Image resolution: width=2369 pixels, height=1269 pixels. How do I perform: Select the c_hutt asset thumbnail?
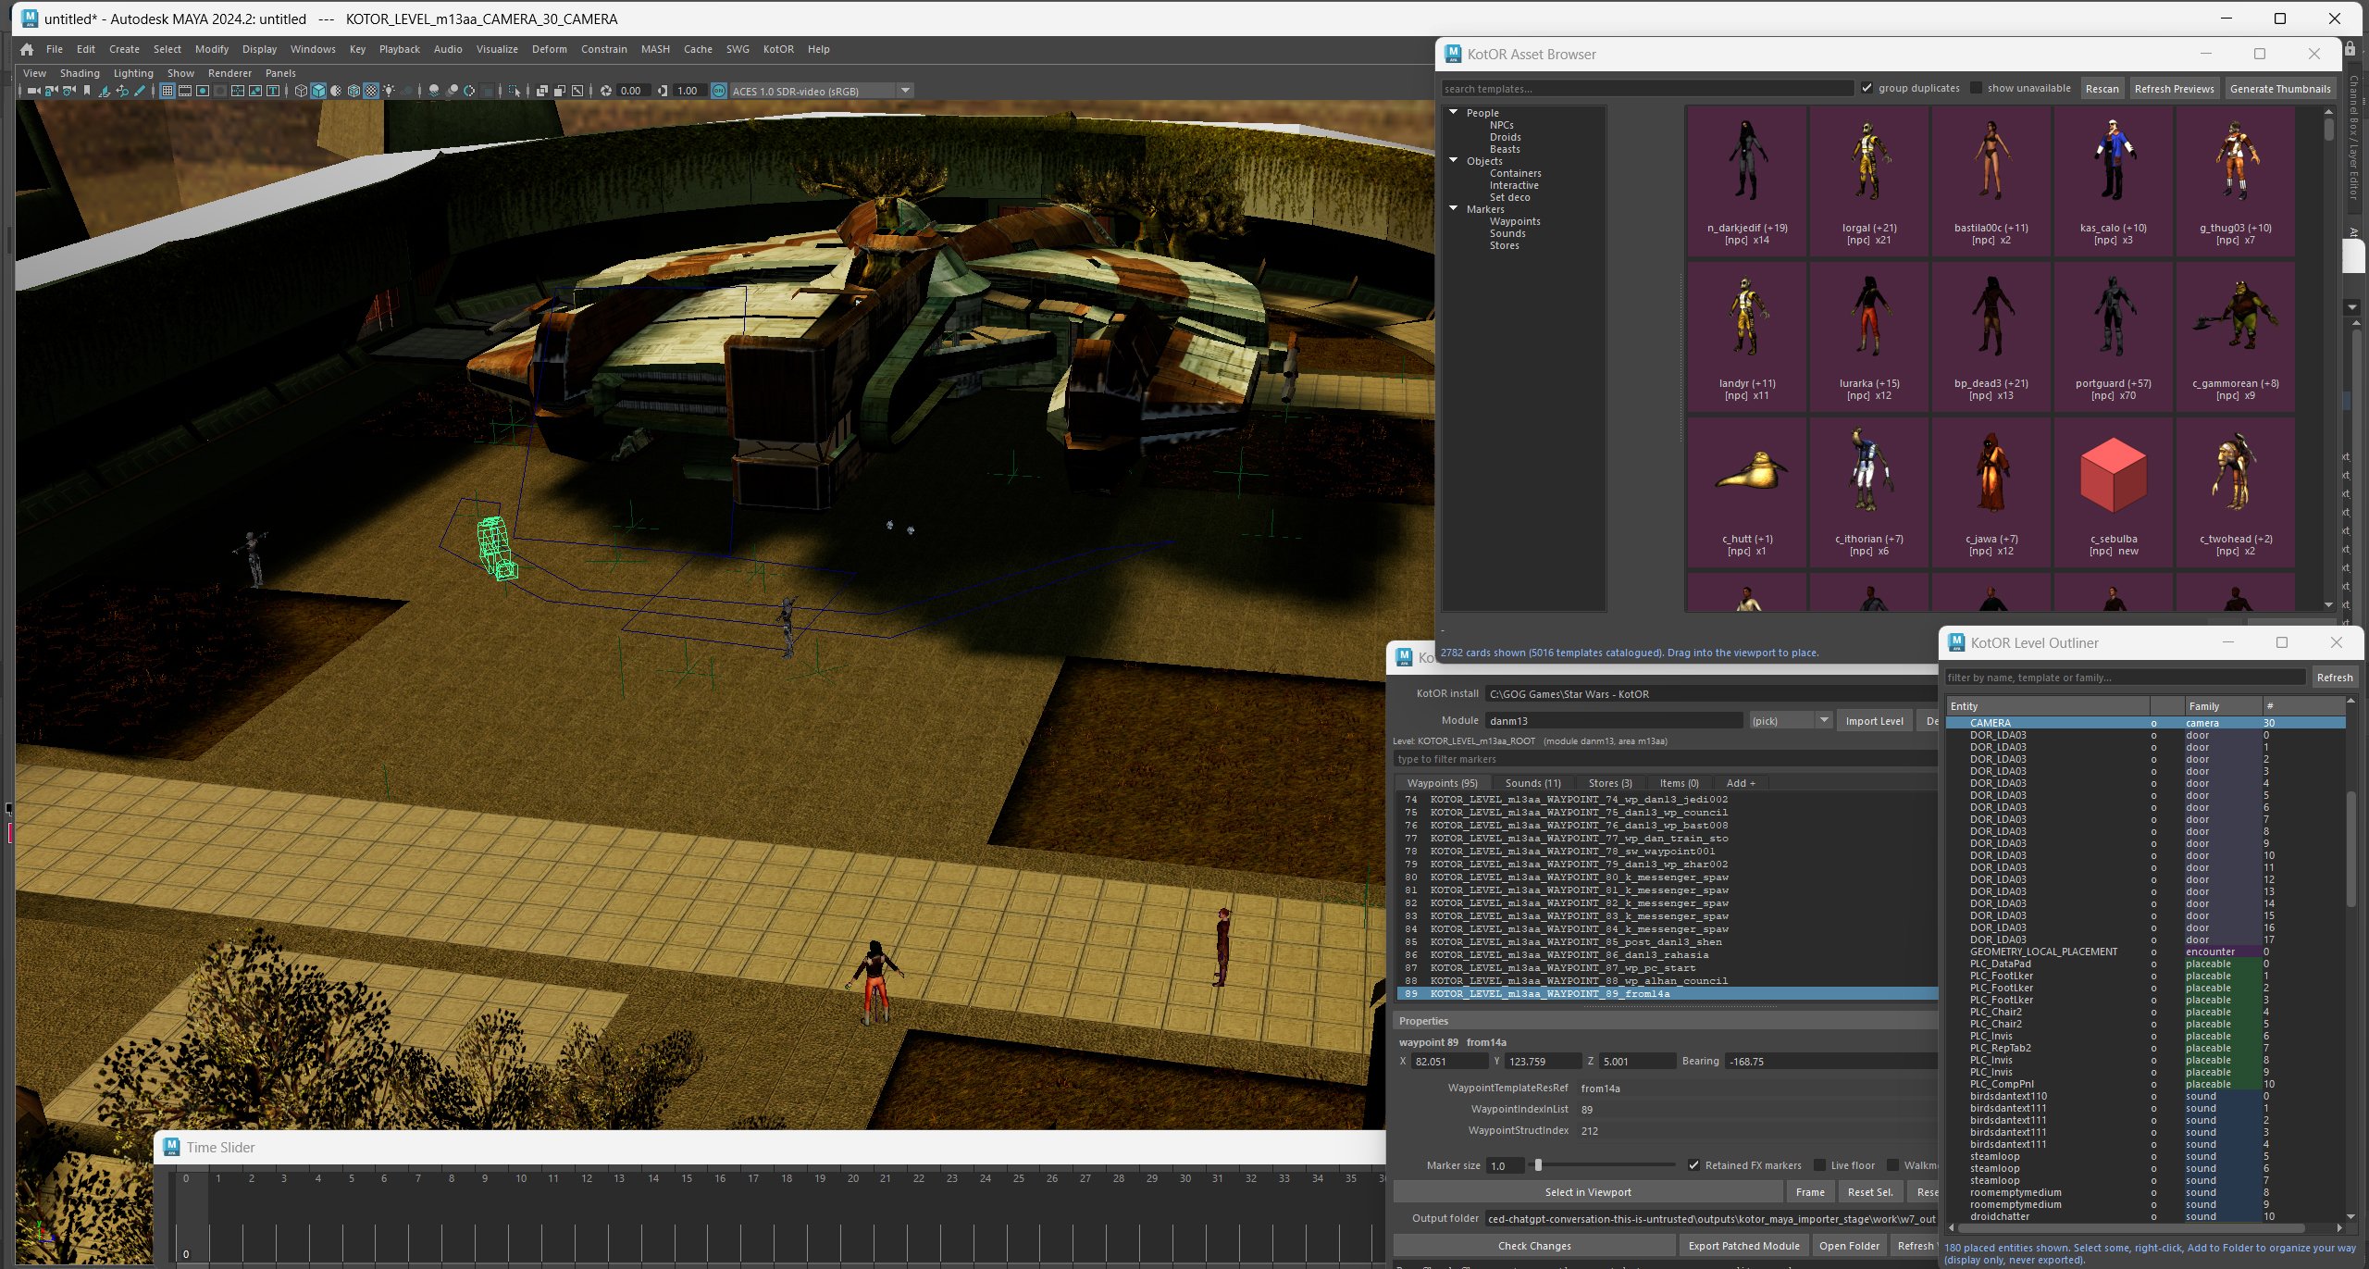[x=1746, y=491]
